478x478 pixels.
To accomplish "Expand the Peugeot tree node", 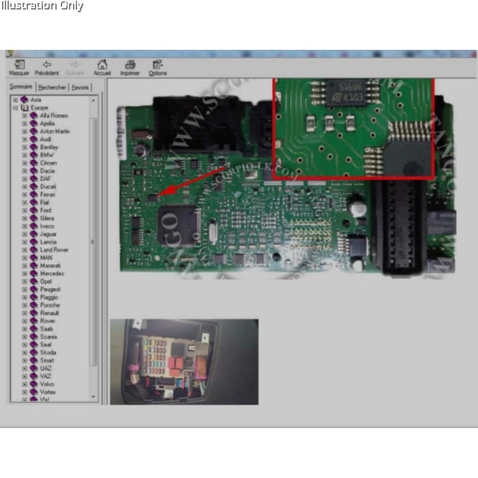I will [25, 290].
